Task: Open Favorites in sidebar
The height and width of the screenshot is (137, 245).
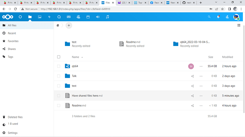Action: pyautogui.click(x=27, y=41)
